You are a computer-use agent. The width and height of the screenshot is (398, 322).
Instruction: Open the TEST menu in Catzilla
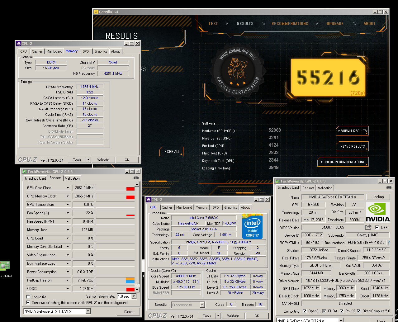click(213, 24)
